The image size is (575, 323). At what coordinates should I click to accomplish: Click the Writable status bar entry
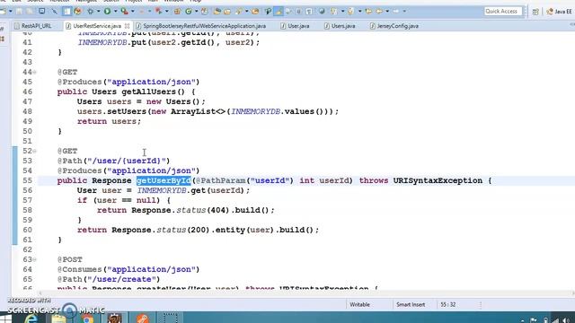tap(359, 305)
